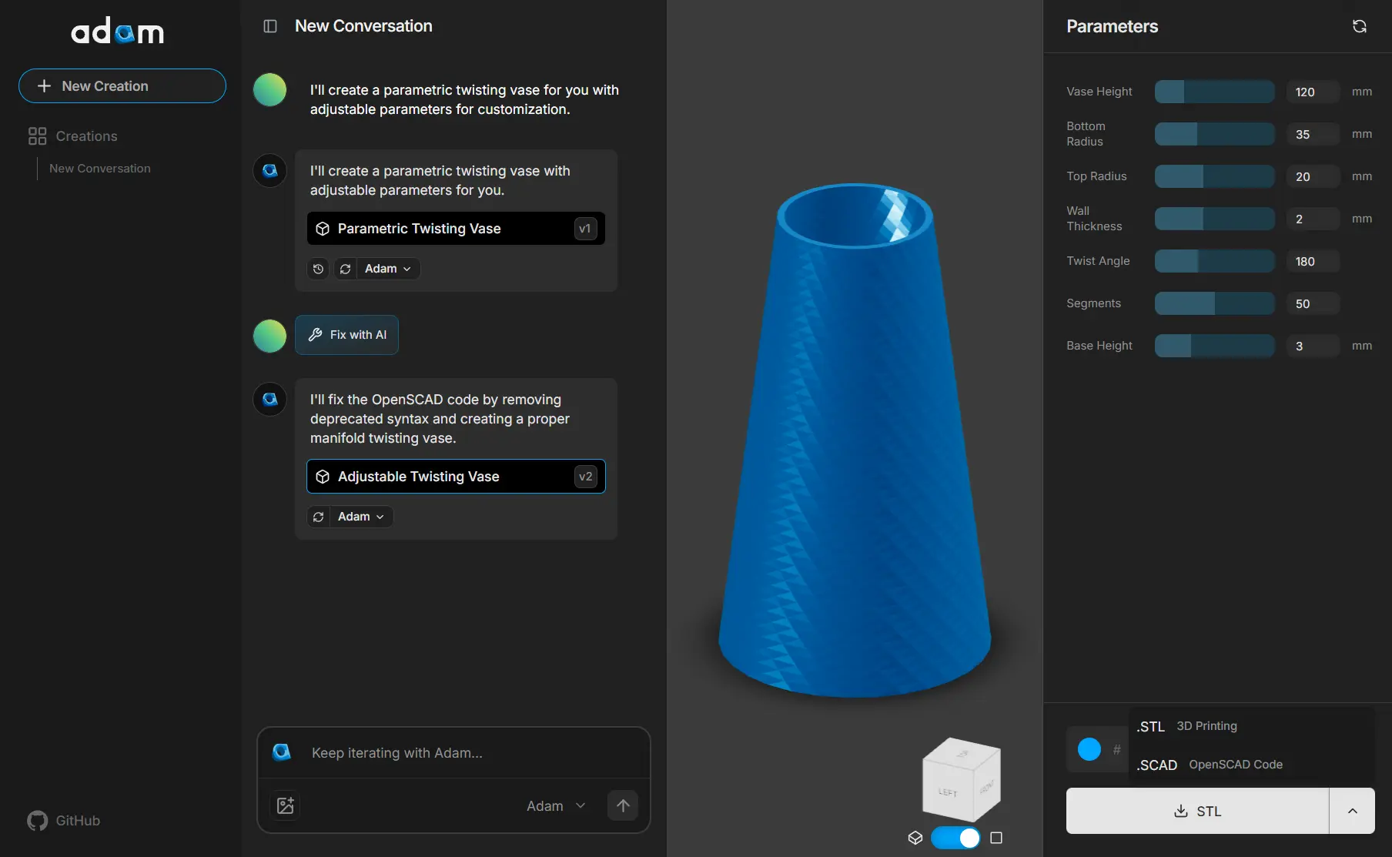Image resolution: width=1392 pixels, height=857 pixels.
Task: Click the orthographic square icon below viewer
Action: pyautogui.click(x=996, y=838)
